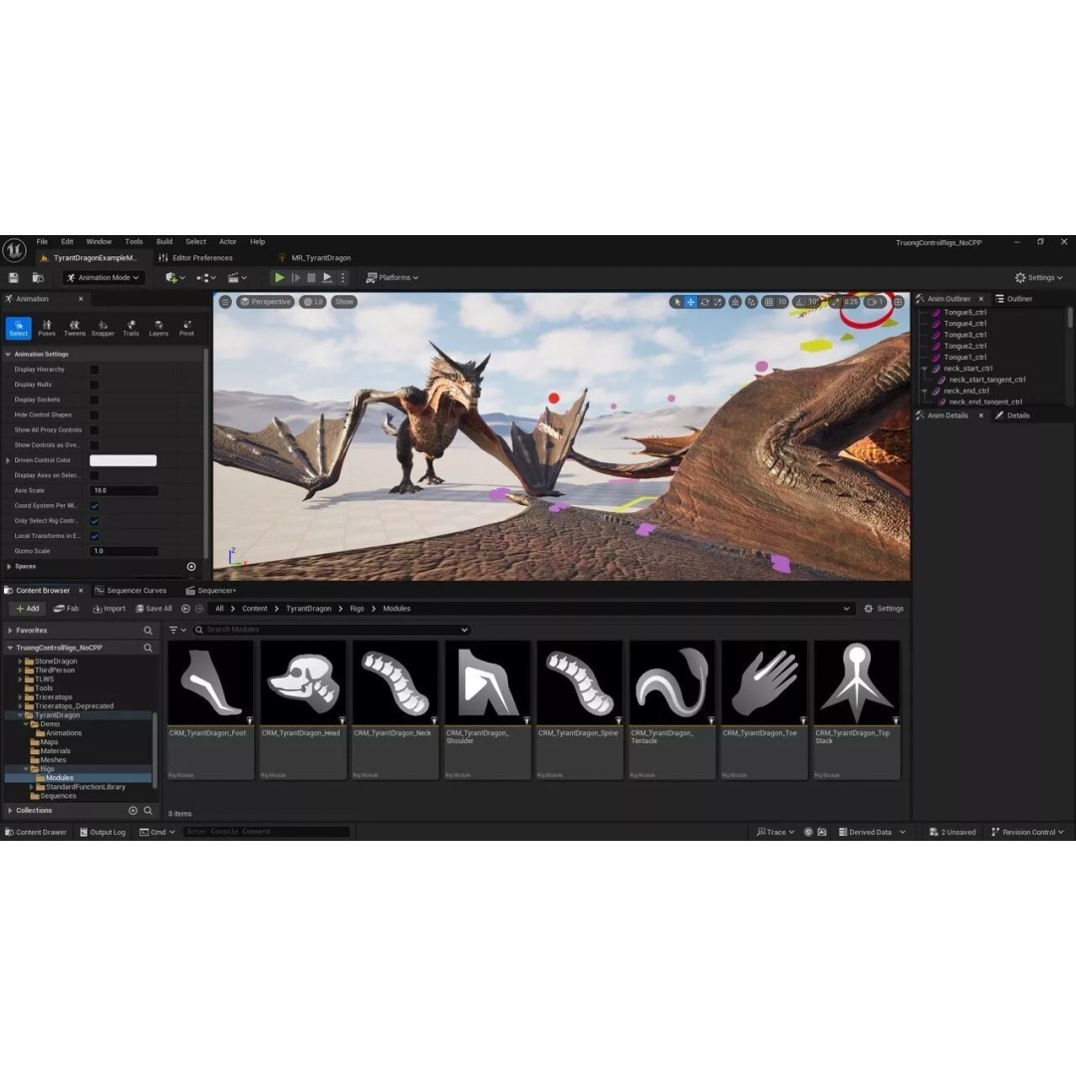Open the Platforms dropdown
Image resolution: width=1076 pixels, height=1076 pixels.
tap(393, 278)
